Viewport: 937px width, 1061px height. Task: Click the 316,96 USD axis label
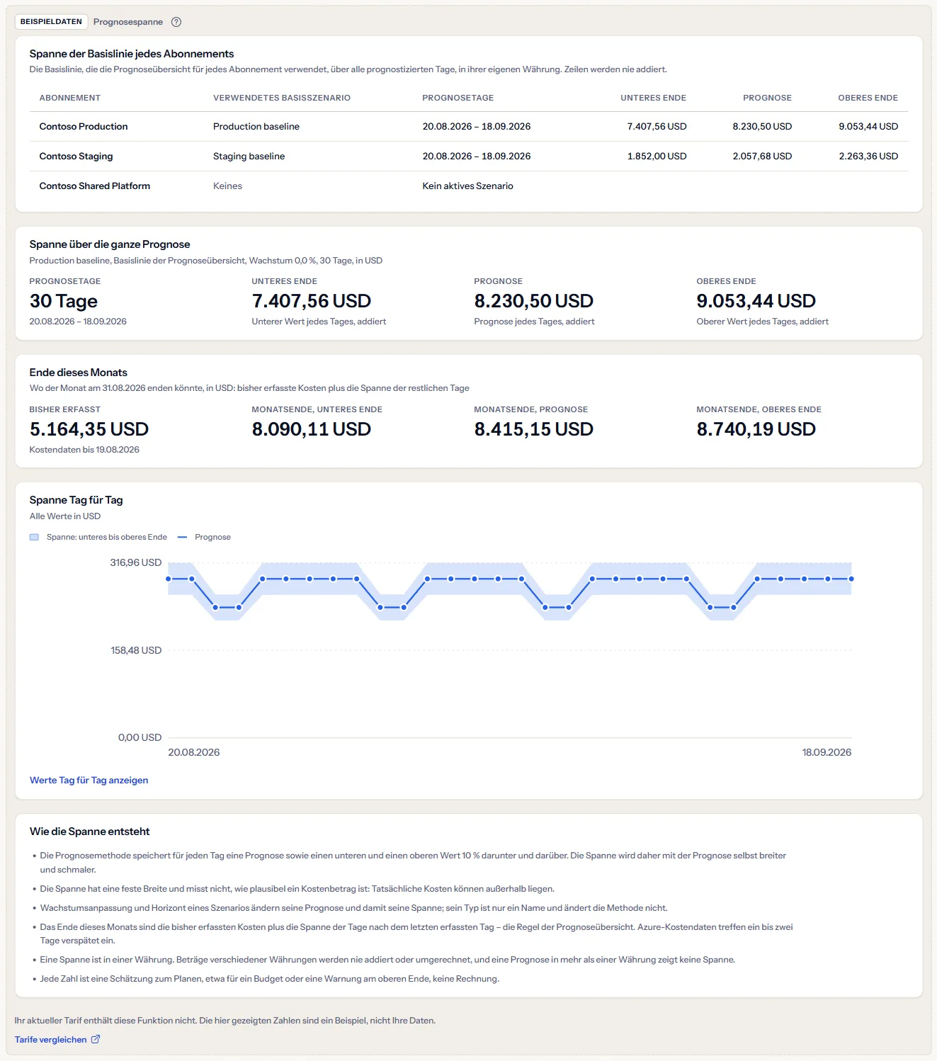tap(136, 562)
